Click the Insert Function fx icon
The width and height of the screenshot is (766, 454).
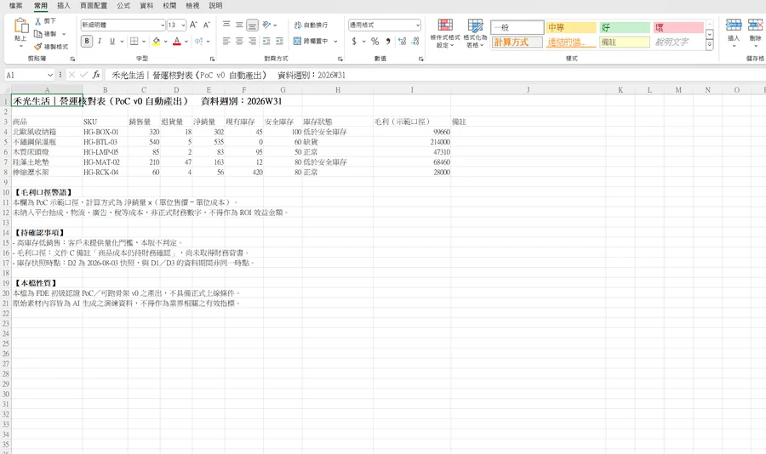point(96,75)
